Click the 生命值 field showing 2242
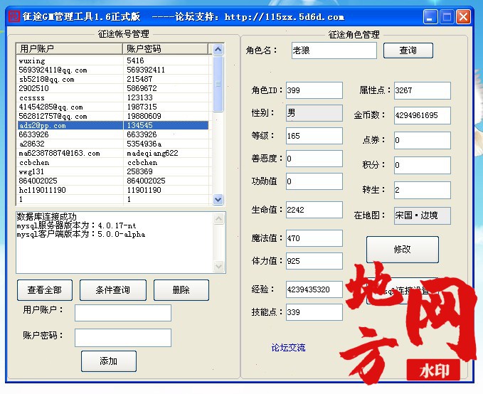Screen dimensions: 483x394 [314, 210]
